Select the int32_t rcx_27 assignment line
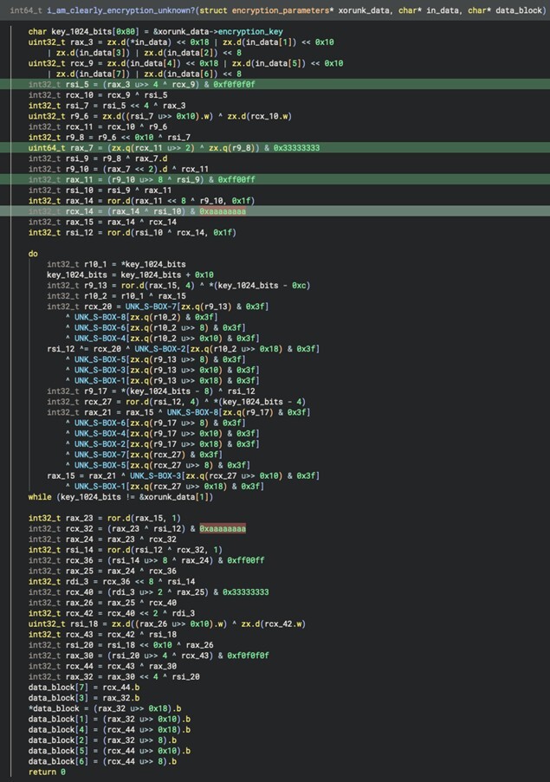The width and height of the screenshot is (550, 782). pos(176,402)
